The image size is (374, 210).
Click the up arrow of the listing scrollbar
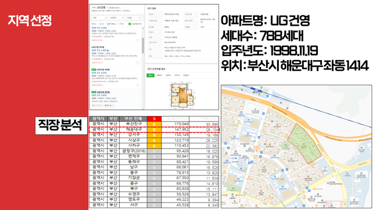pyautogui.click(x=143, y=29)
